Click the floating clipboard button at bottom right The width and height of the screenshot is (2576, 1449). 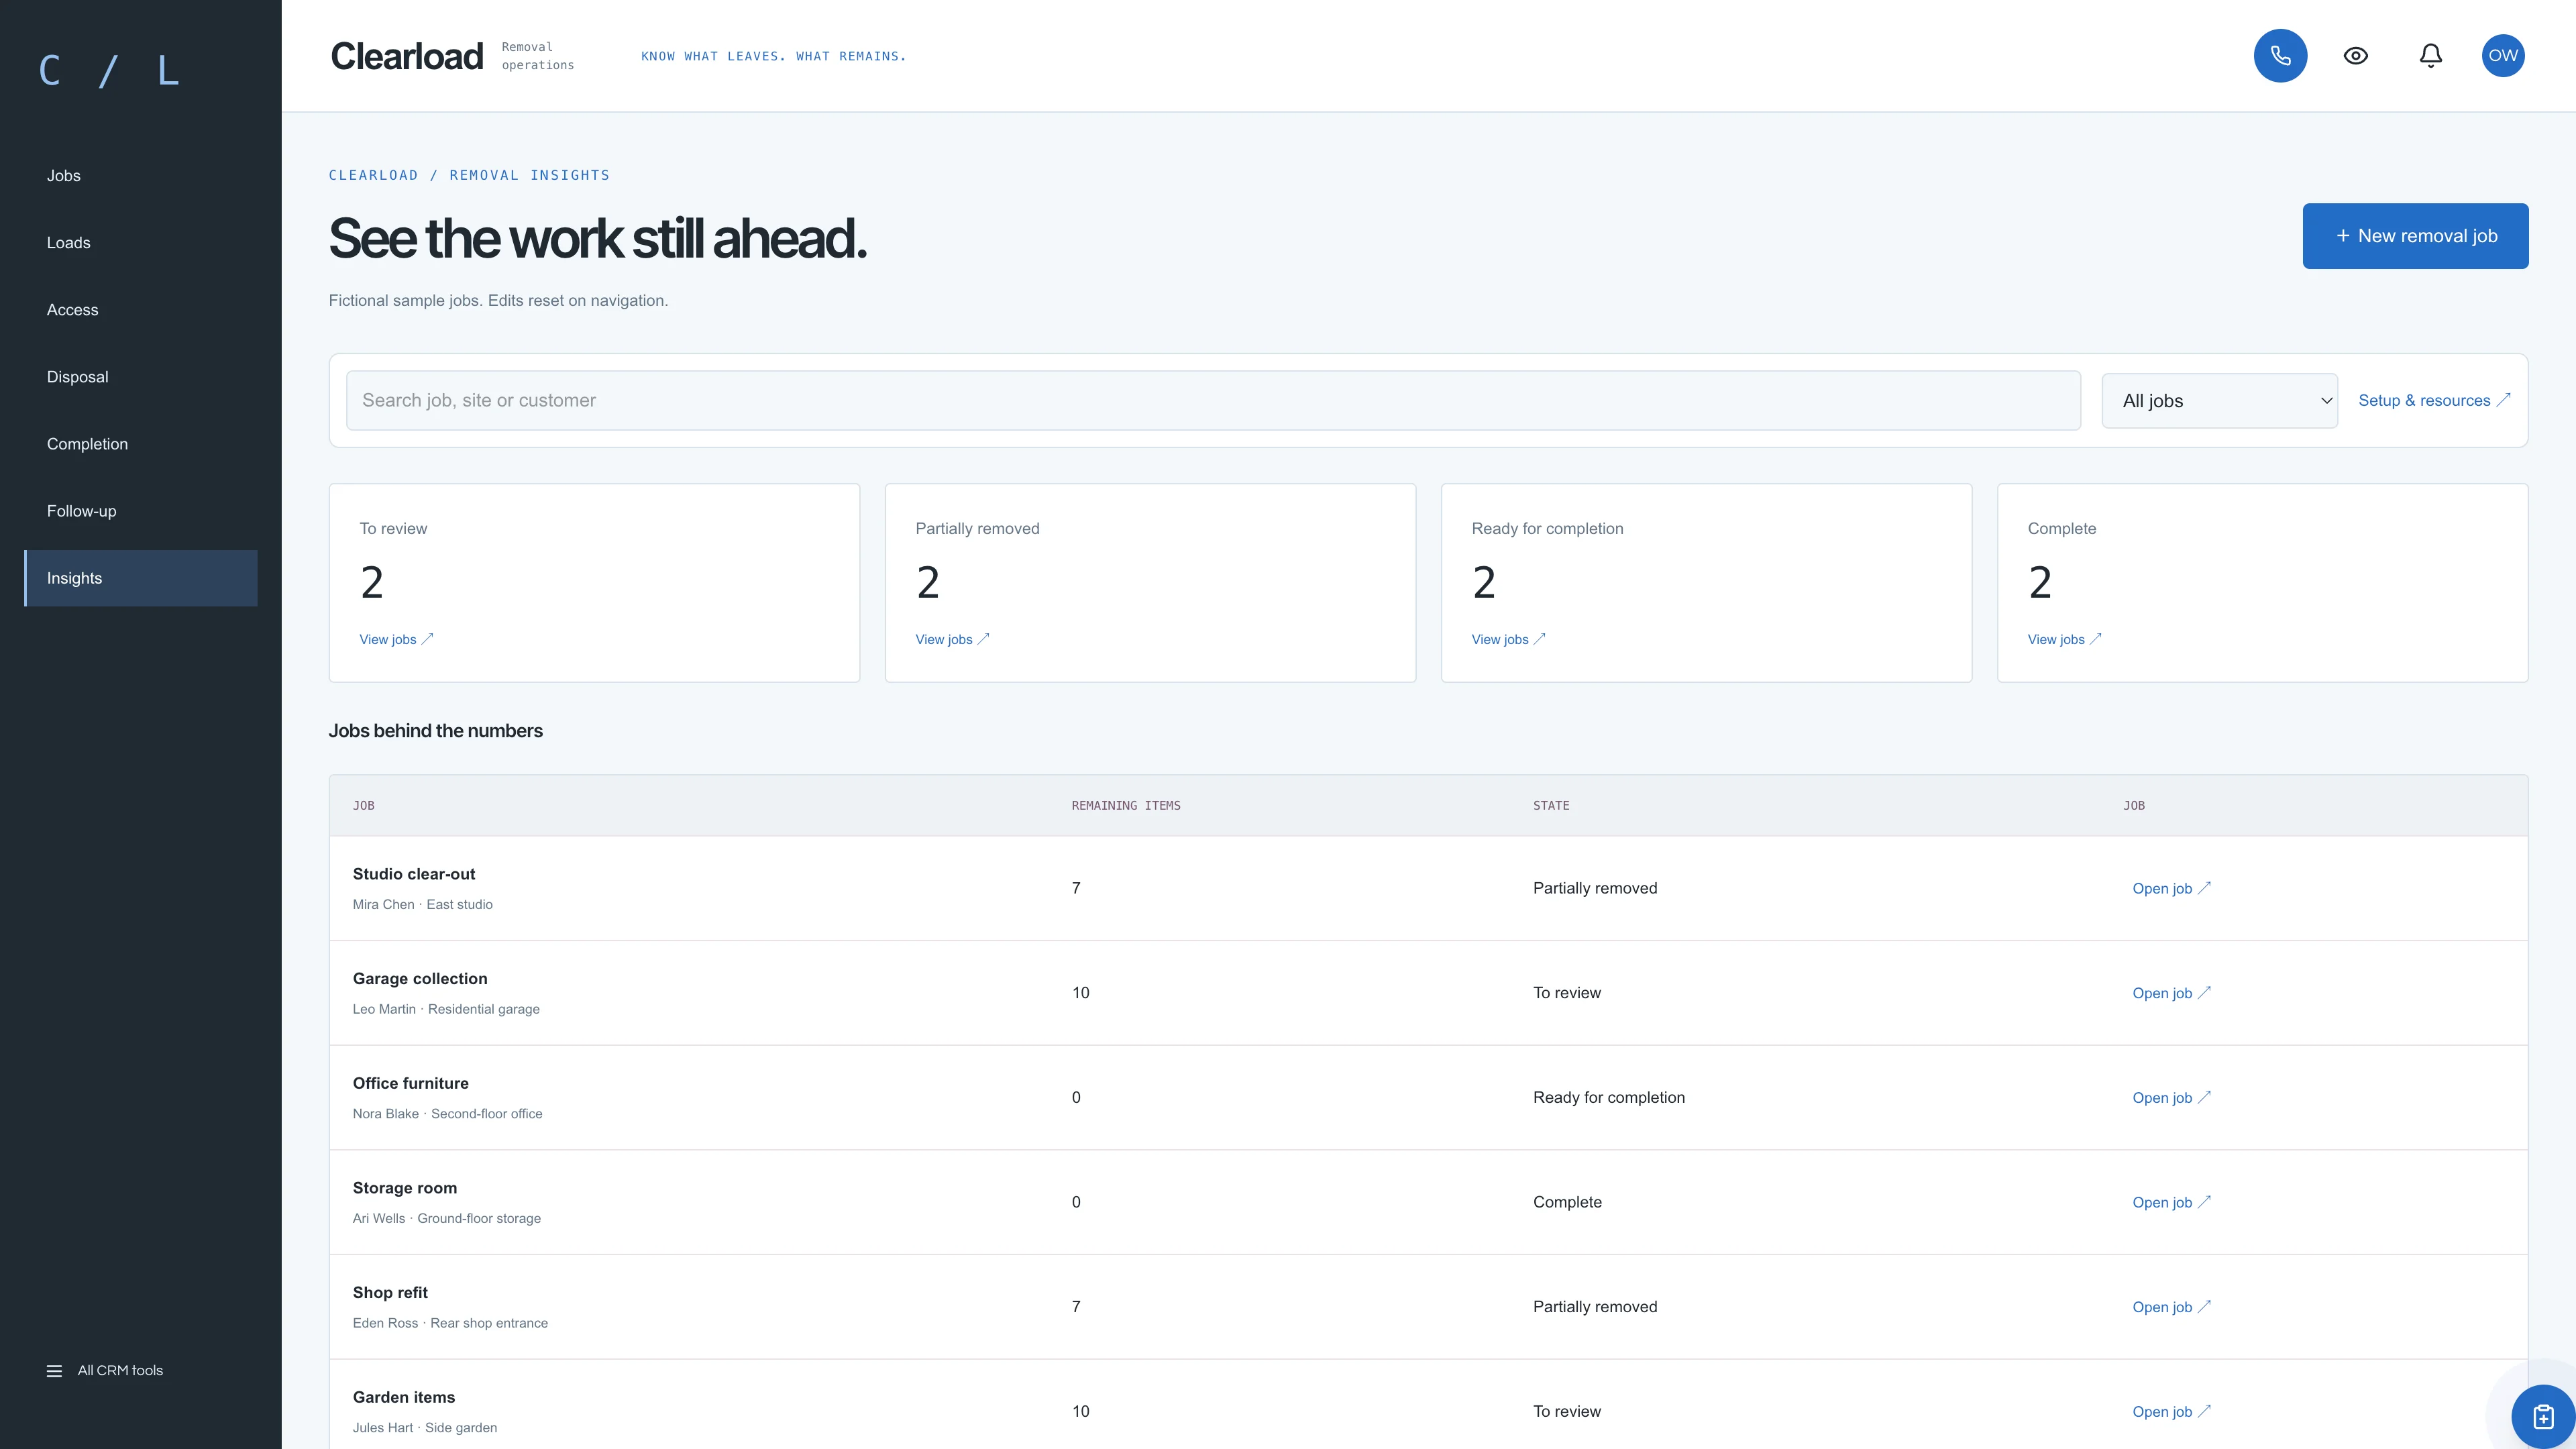click(2543, 1416)
